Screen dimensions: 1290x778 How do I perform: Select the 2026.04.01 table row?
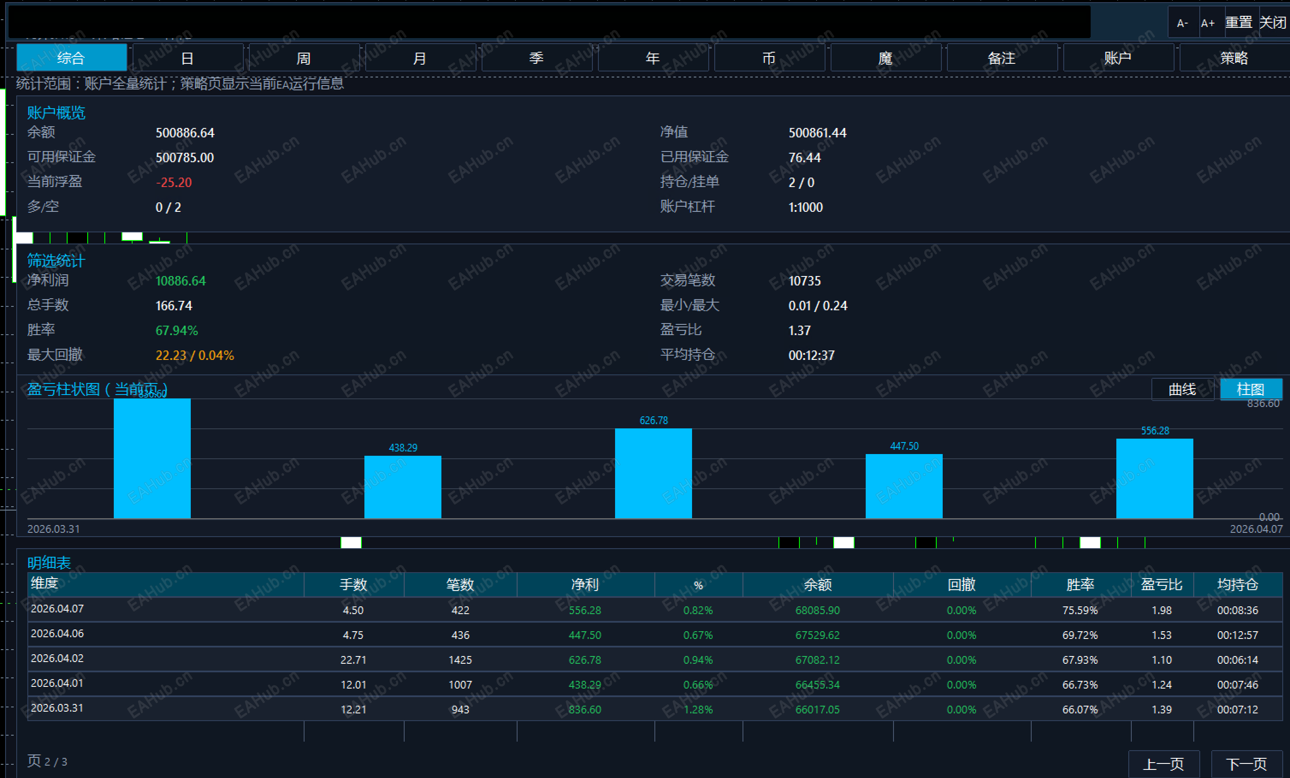point(655,684)
